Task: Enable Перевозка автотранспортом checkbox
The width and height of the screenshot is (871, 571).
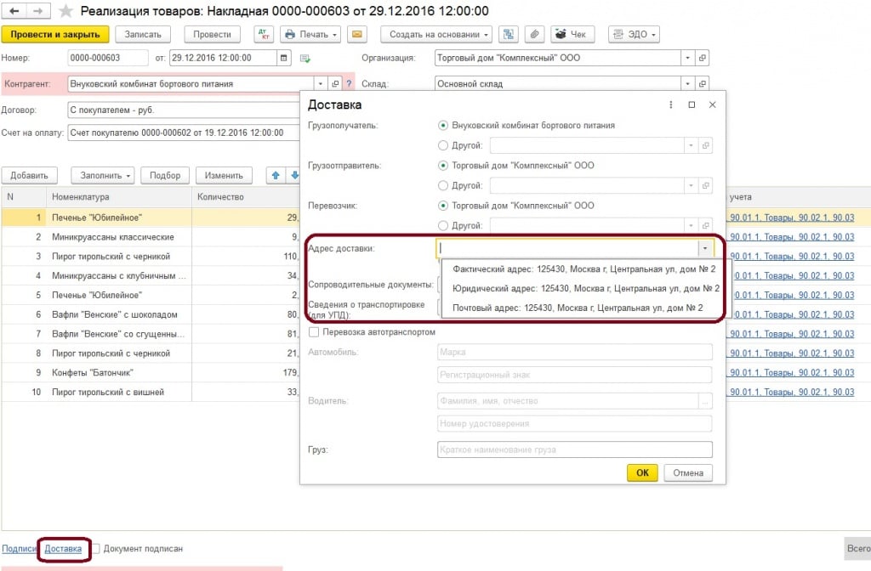Action: coord(315,332)
